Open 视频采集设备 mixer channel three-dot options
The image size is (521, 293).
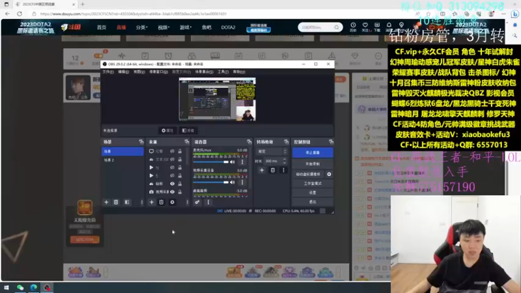click(242, 182)
